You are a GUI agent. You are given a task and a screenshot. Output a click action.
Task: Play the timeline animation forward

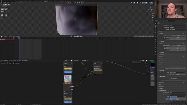79,36
